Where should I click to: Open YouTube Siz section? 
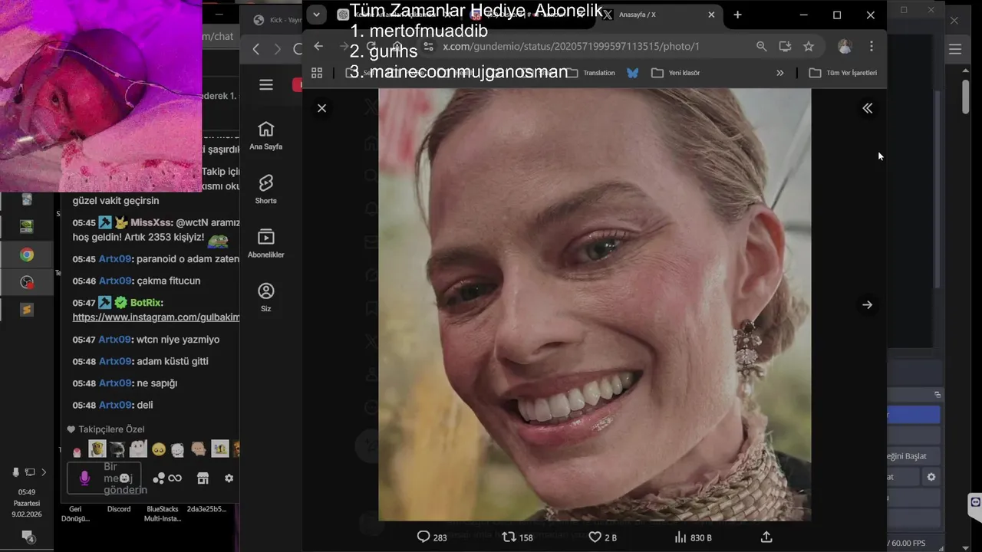pyautogui.click(x=266, y=297)
